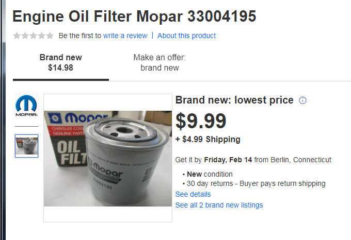Click the $9.99 price

201,122
